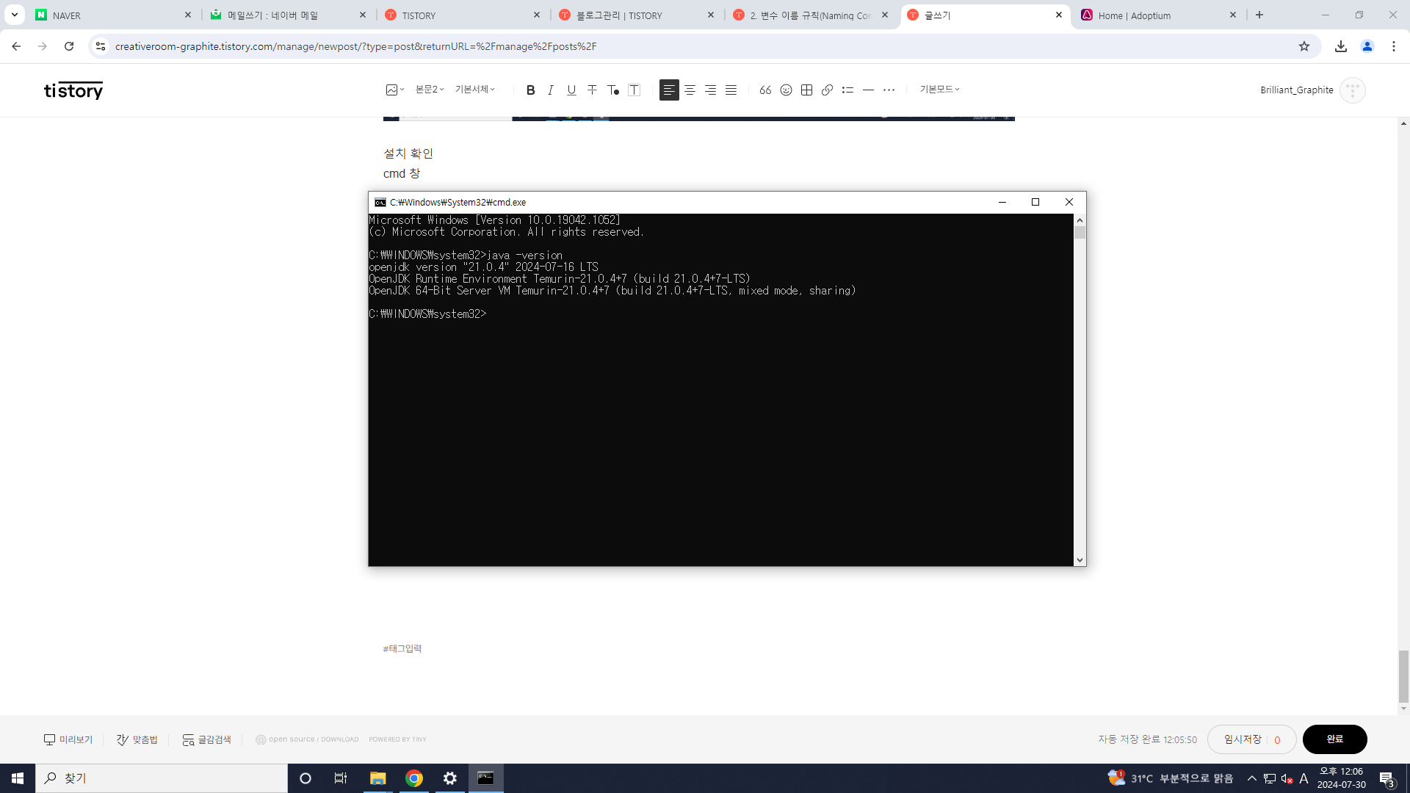Click the #태그입력 tag input field
The height and width of the screenshot is (793, 1410).
(x=402, y=648)
